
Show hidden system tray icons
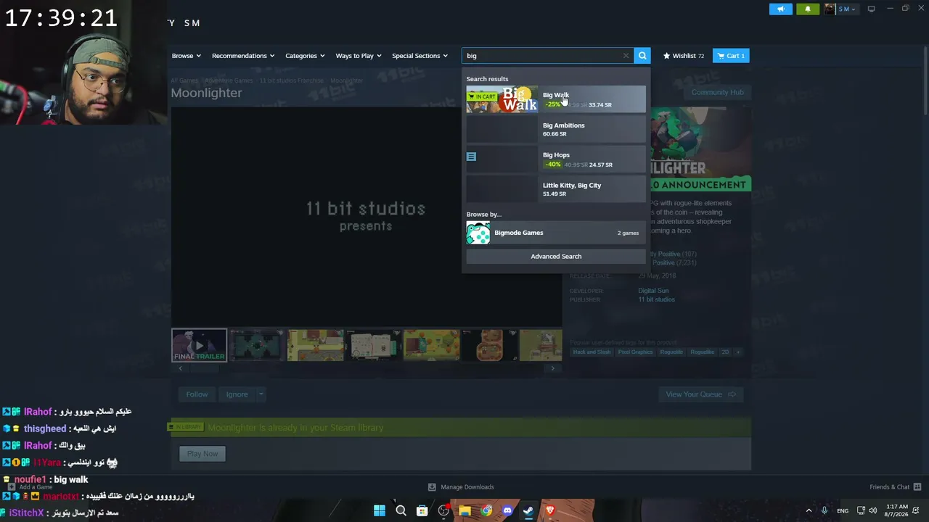click(809, 510)
